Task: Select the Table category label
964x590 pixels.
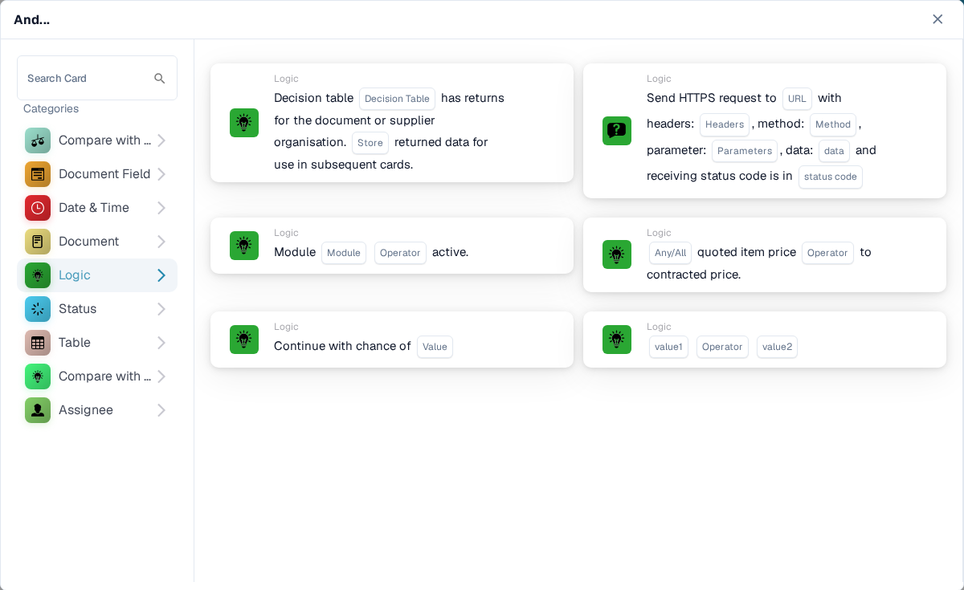Action: [x=75, y=343]
